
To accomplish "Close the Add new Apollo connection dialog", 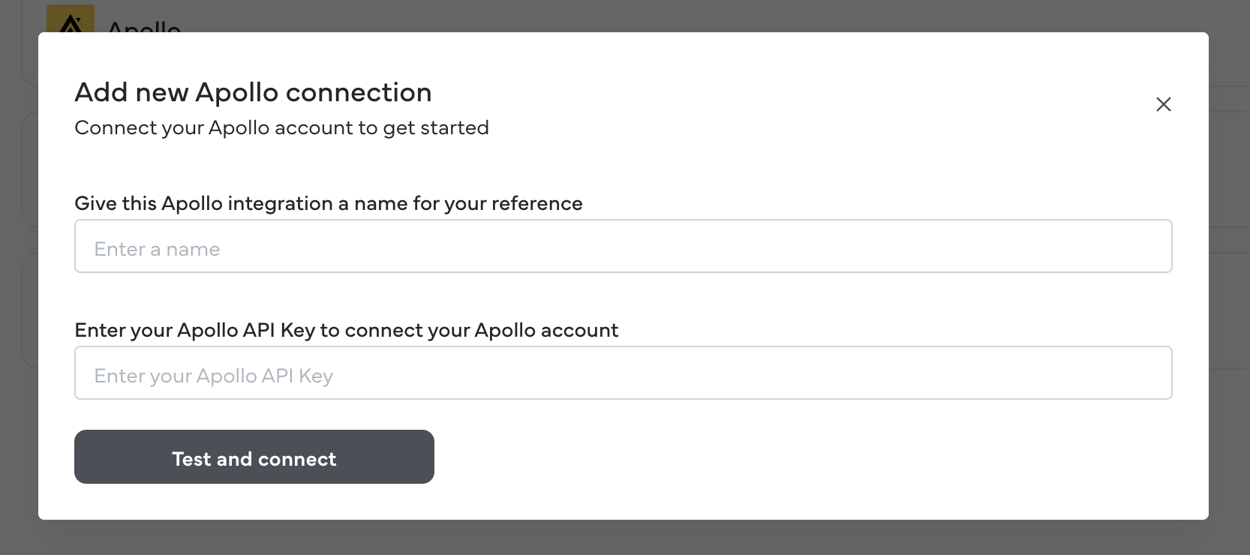I will [1163, 104].
